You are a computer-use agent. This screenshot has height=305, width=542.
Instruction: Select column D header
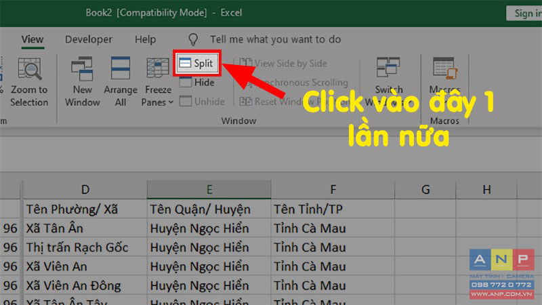click(x=85, y=190)
